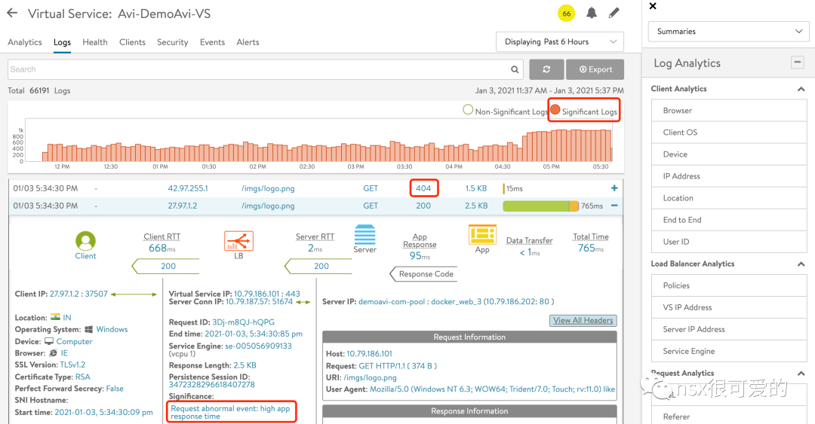The height and width of the screenshot is (424, 815).
Task: Toggle Significant Logs filter
Action: coord(584,111)
